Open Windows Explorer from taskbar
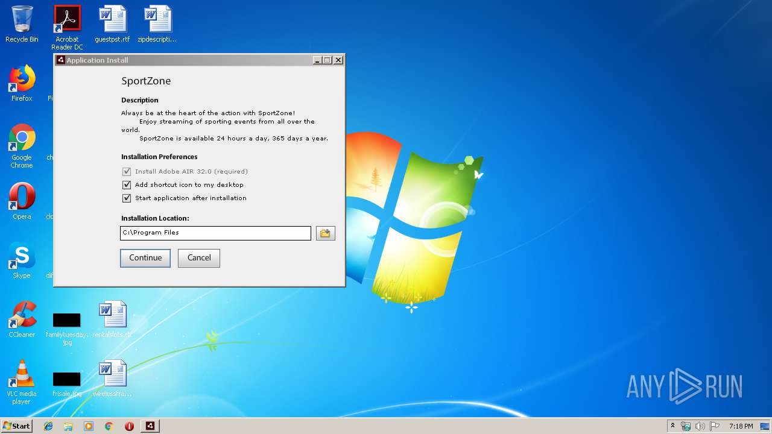772x434 pixels. coord(68,426)
